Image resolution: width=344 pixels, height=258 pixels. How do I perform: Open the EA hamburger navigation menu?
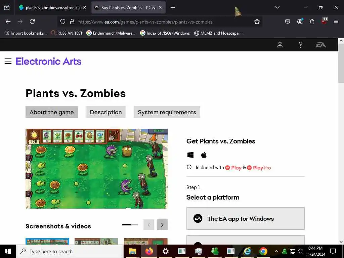tap(8, 61)
